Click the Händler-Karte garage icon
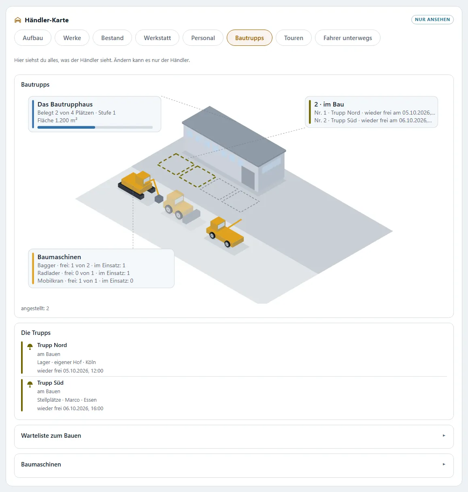Image resolution: width=468 pixels, height=492 pixels. pyautogui.click(x=17, y=20)
